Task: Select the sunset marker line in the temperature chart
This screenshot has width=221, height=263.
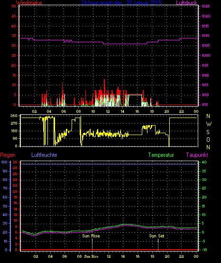Action: (x=158, y=245)
